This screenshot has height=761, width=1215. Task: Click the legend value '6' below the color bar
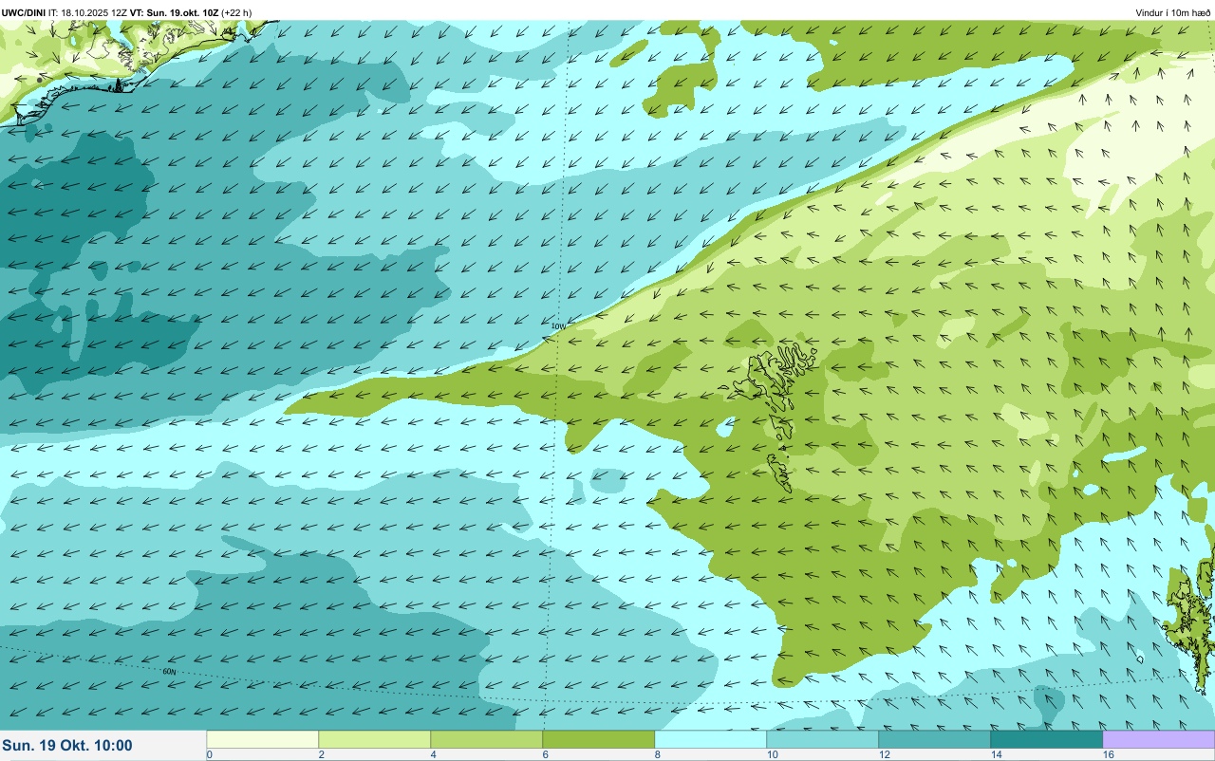pyautogui.click(x=545, y=754)
